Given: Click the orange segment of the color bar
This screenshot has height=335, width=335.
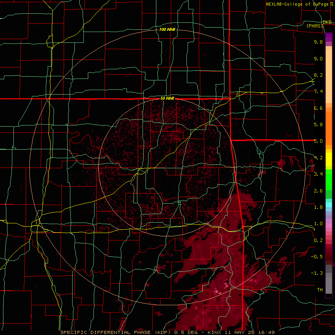Looking at the screenshot, I should 329,128.
